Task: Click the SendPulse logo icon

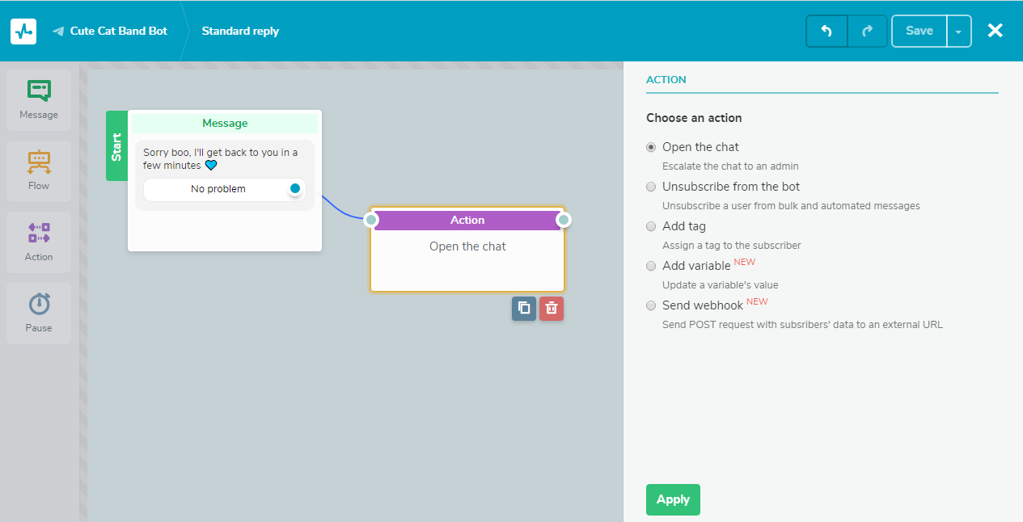Action: click(x=23, y=31)
